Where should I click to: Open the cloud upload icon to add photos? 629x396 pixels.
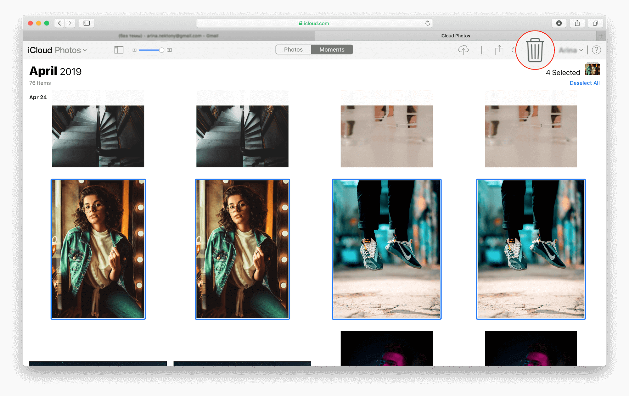[x=463, y=50]
